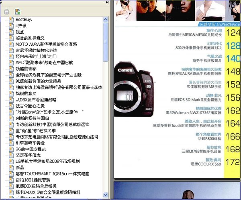Open bookmark 惠普TOUCHSMART IQ816cn一体式电脑

(x=52, y=174)
